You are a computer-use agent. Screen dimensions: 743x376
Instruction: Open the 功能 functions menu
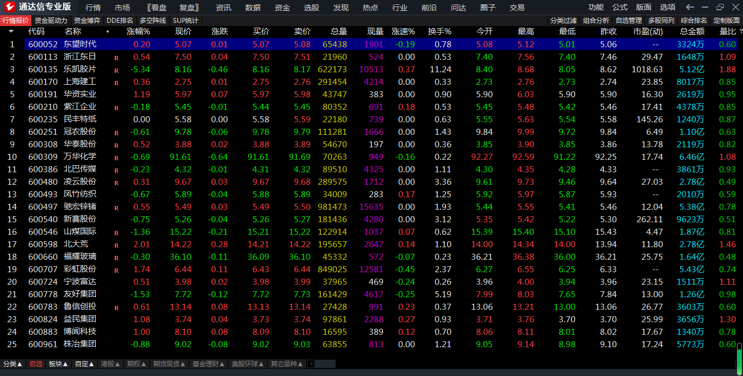click(x=596, y=8)
